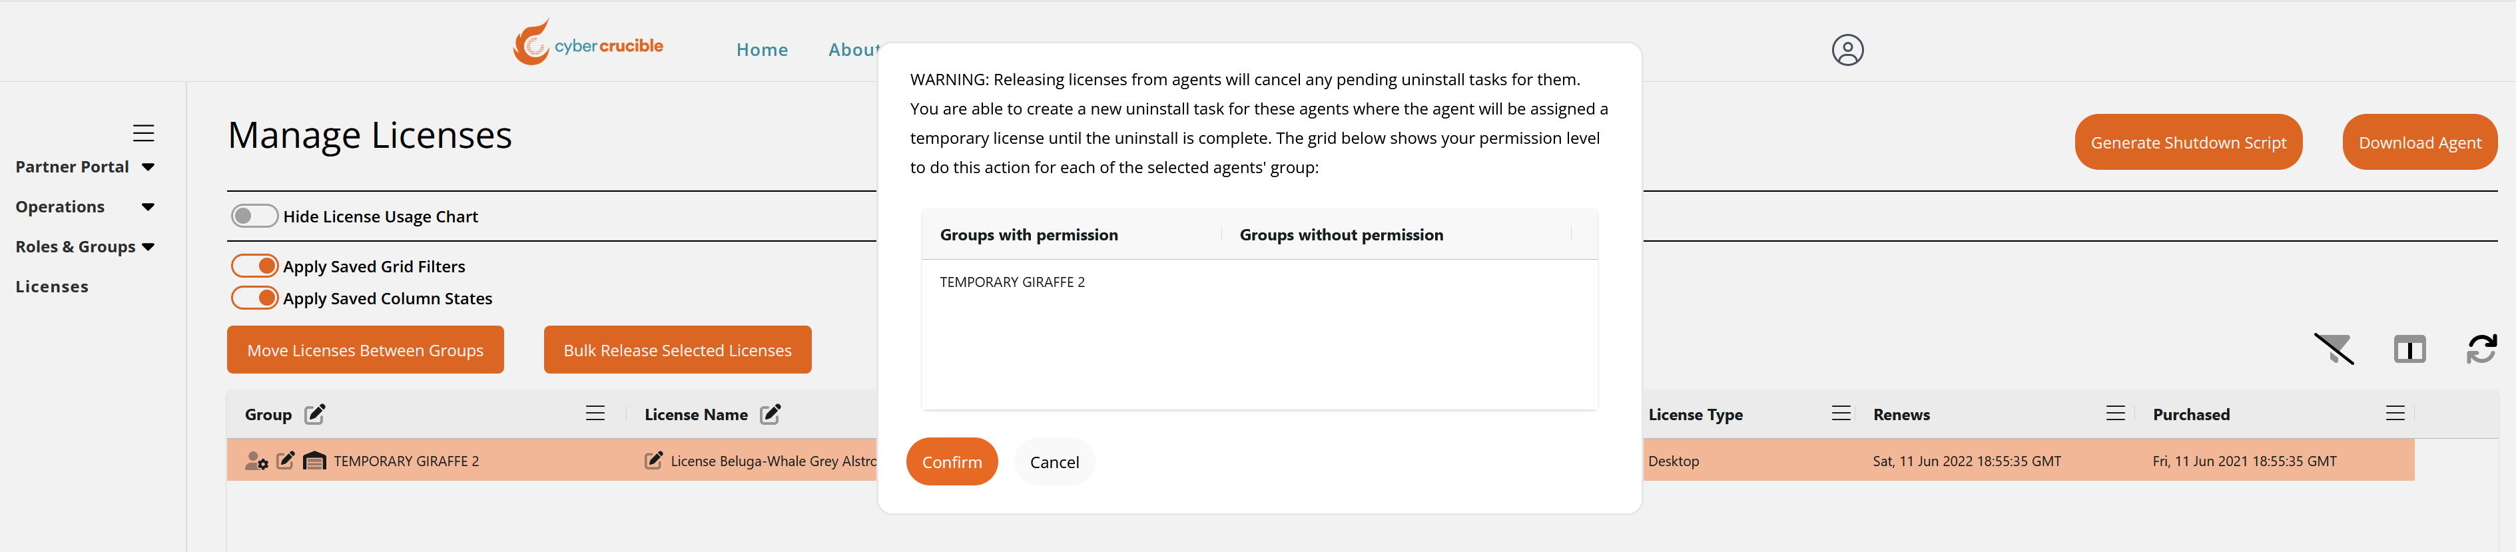2516x552 pixels.
Task: Open Licenses in the sidebar
Action: [52, 287]
